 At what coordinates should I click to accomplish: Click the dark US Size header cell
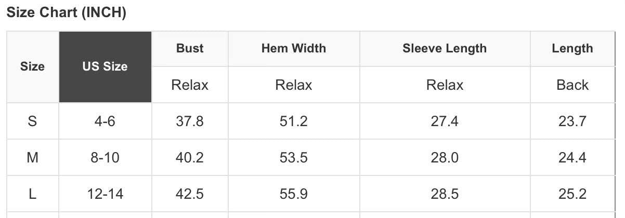tap(105, 66)
